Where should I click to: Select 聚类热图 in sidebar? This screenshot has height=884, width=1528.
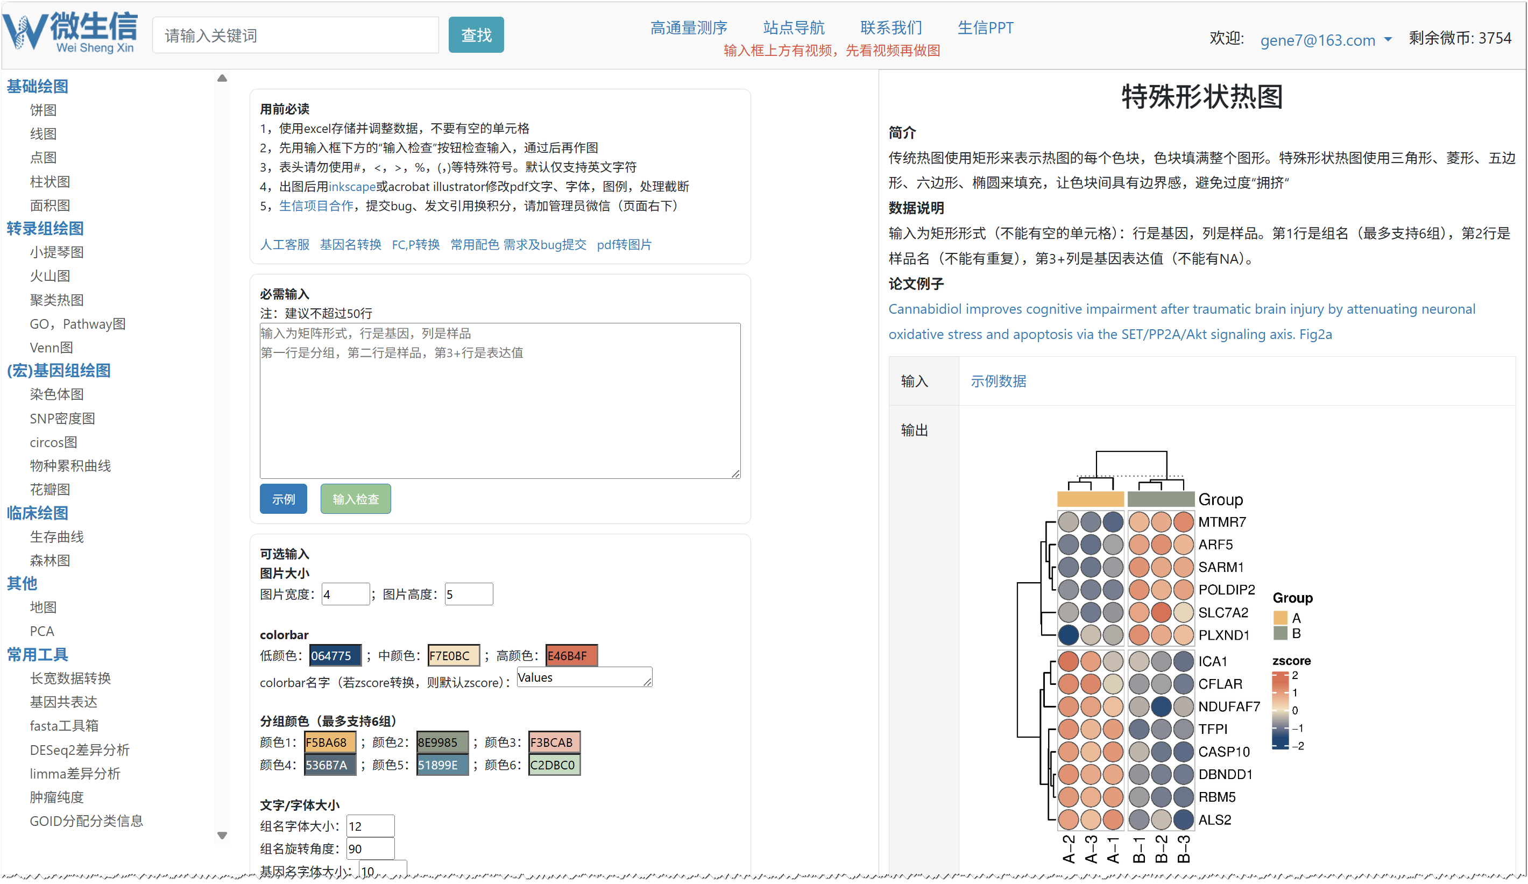56,300
